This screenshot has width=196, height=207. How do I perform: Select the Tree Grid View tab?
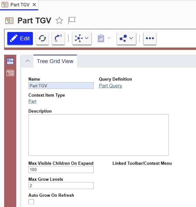[x=55, y=61]
